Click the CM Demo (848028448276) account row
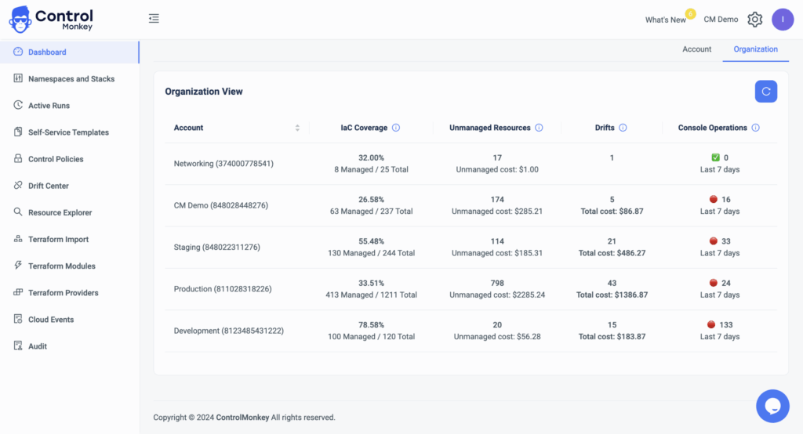The image size is (803, 434). pos(220,205)
